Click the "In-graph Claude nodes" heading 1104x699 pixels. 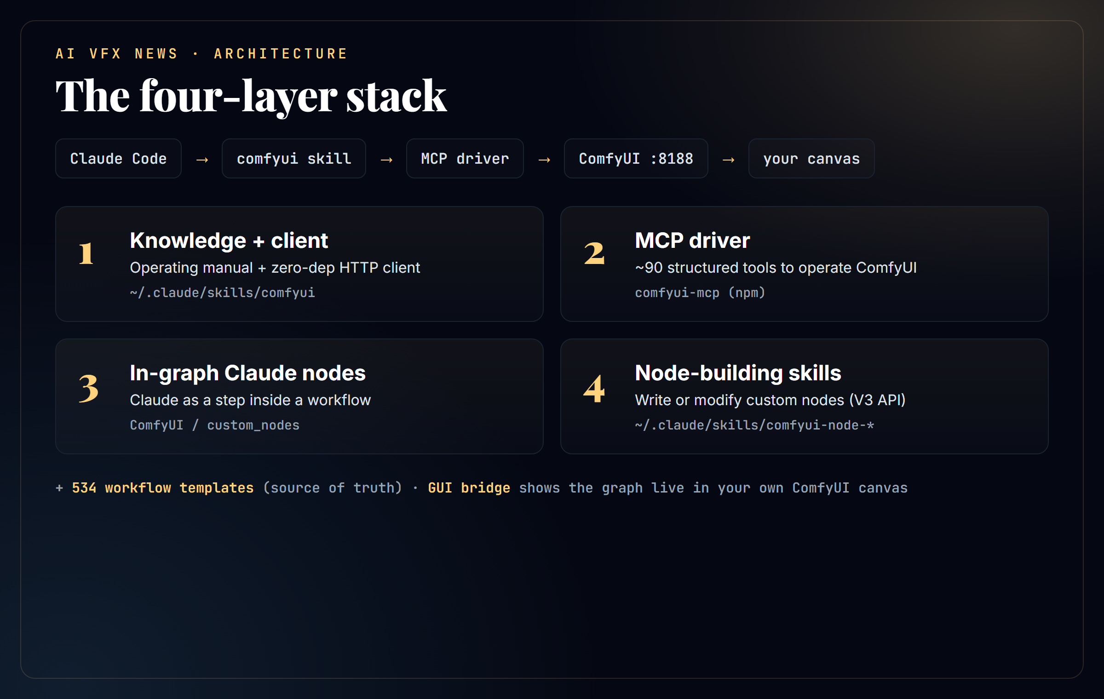(247, 373)
